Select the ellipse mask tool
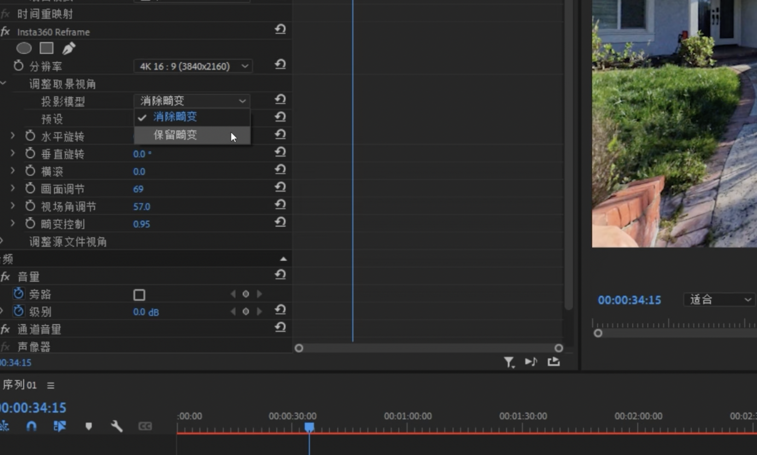 coord(24,48)
